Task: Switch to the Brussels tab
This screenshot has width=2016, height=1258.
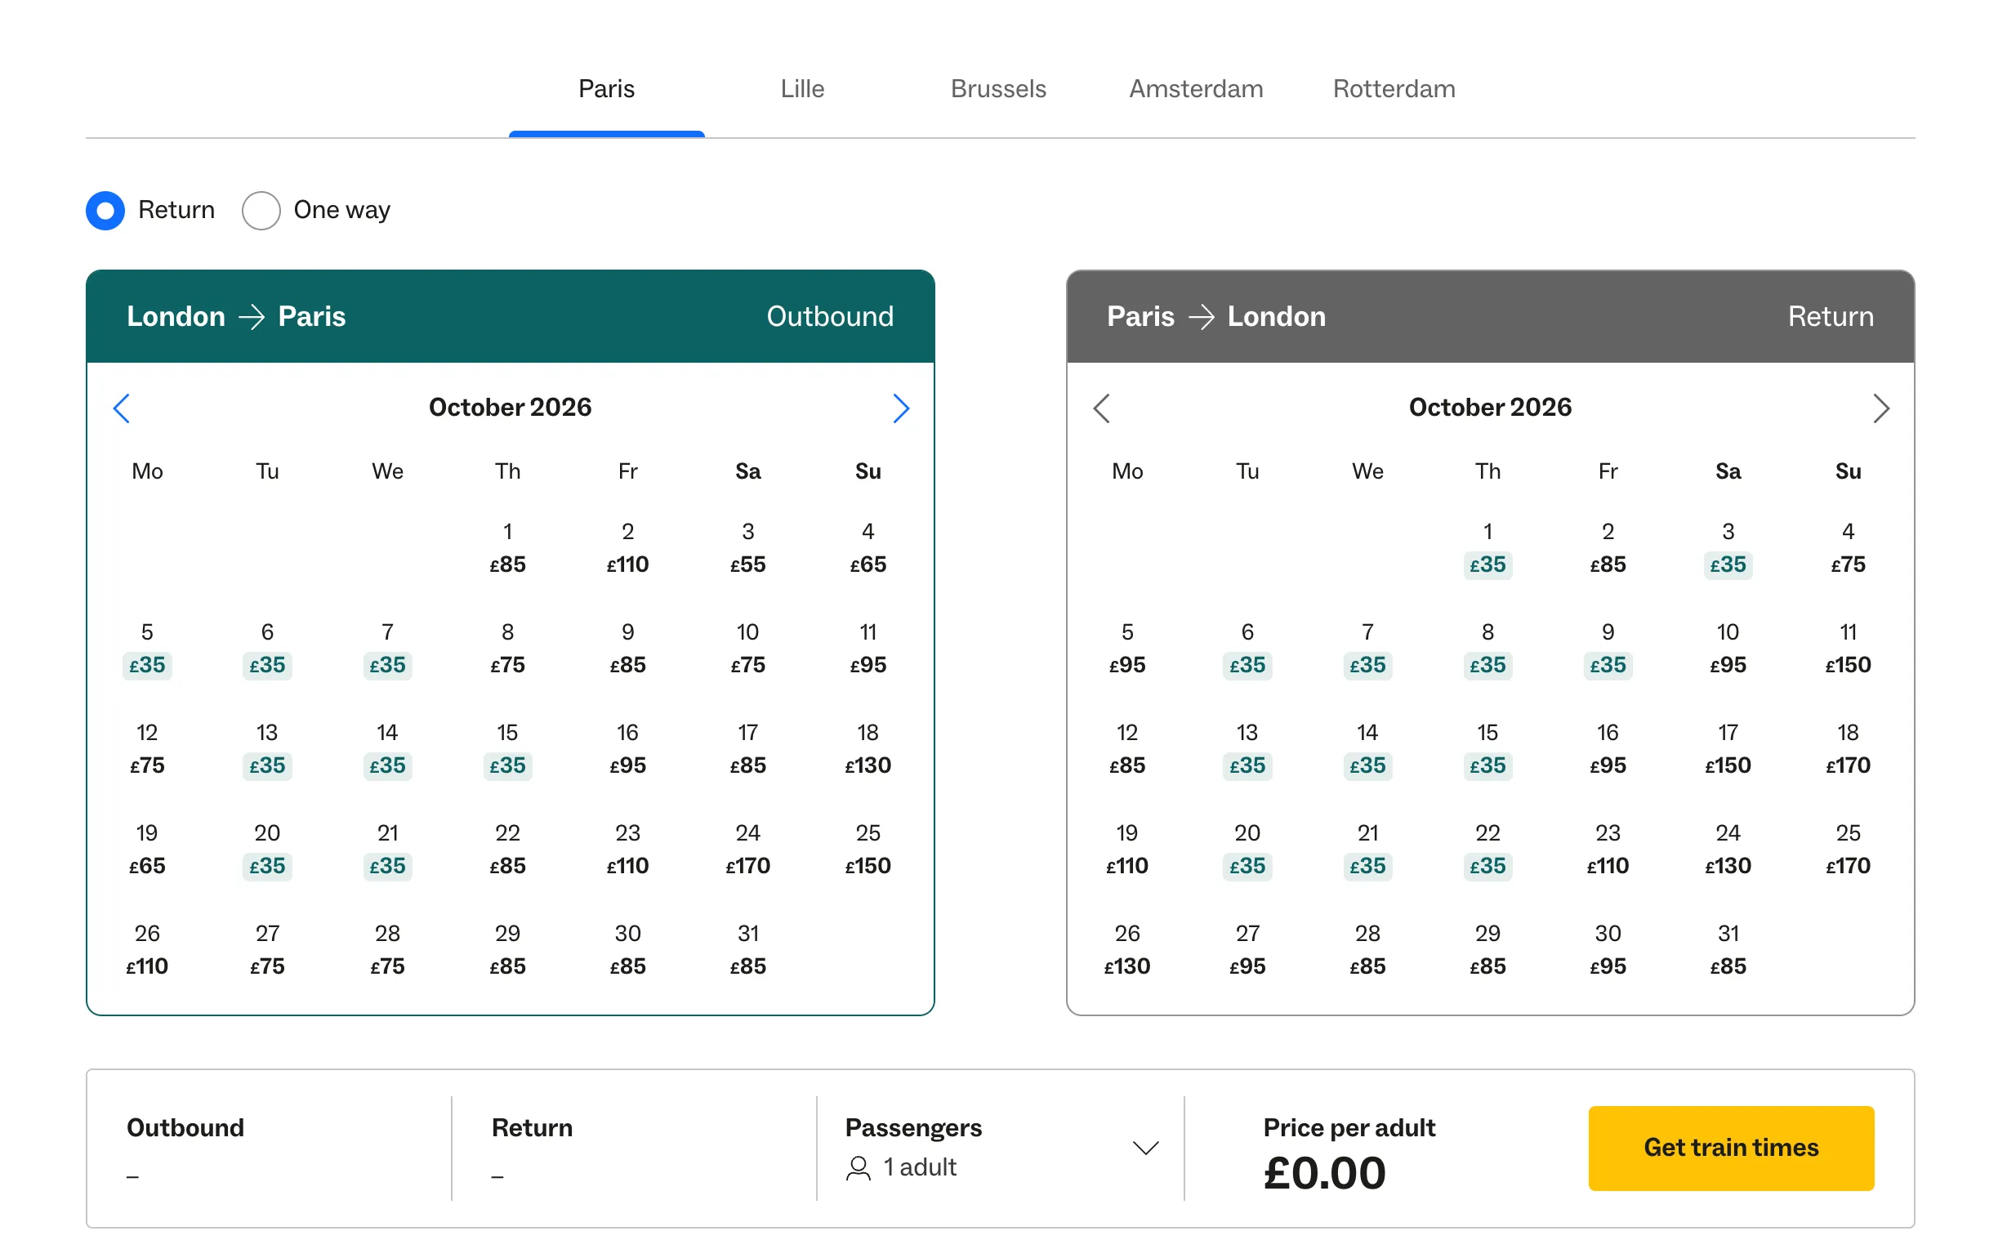Action: 998,89
